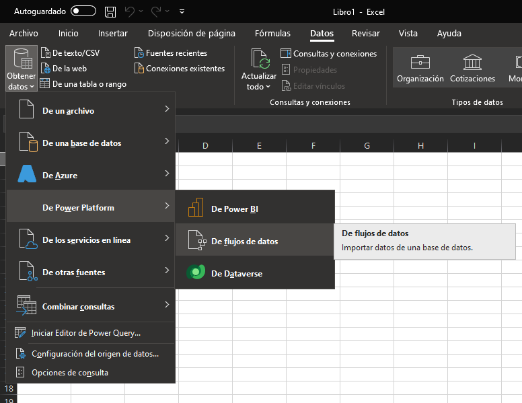Open the Disposición de página tab
Screen dimensions: 522x403
(192, 34)
